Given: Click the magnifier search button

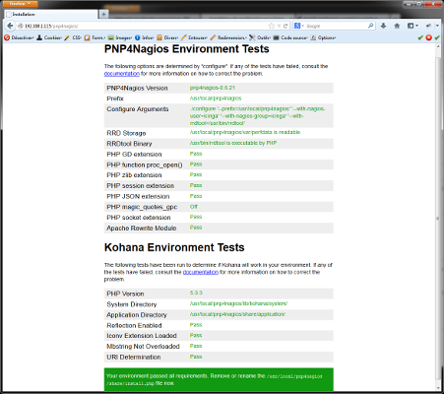Looking at the screenshot, I should point(371,26).
